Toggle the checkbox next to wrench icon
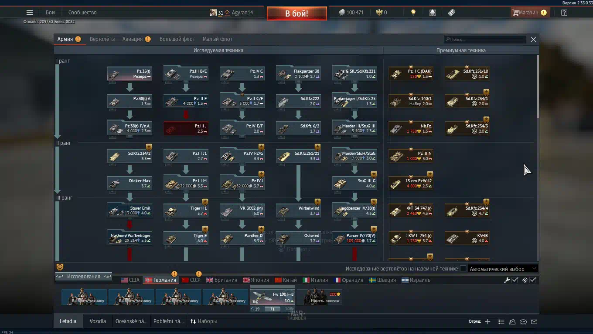This screenshot has height=334, width=593. pyautogui.click(x=515, y=280)
